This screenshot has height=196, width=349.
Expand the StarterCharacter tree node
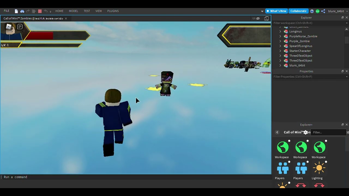click(x=280, y=51)
